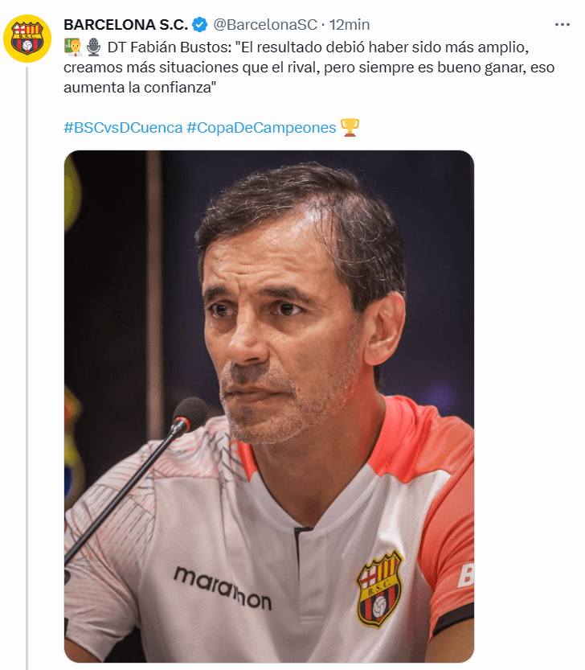This screenshot has height=670, width=585.
Task: Click the 'DT Fabián Bustos' text
Action: [169, 47]
